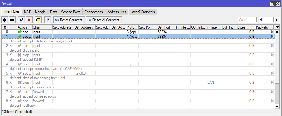Remove selected rule with red minus icon
Viewport: 282px width, 116px height.
[x=12, y=20]
